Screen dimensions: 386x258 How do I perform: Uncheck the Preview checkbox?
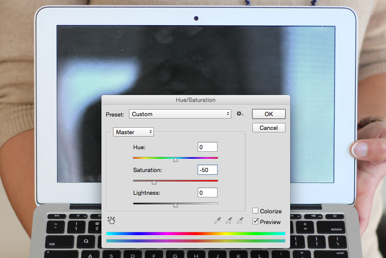pyautogui.click(x=255, y=221)
